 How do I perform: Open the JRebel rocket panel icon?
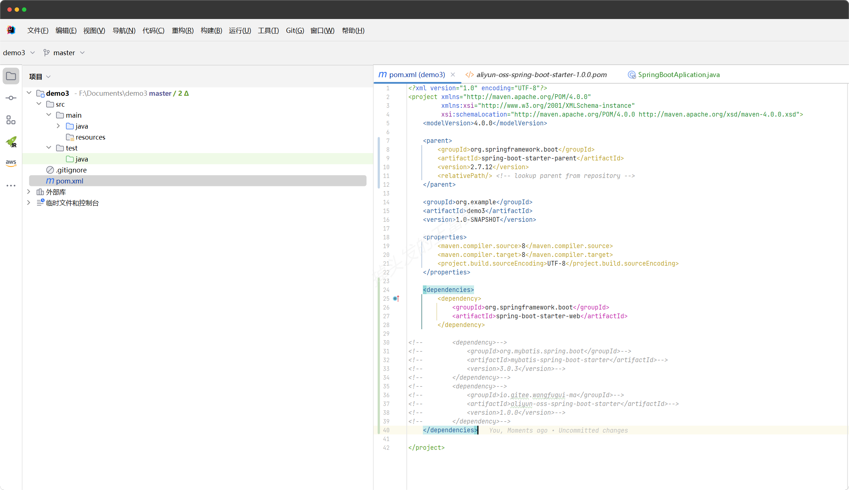11,142
